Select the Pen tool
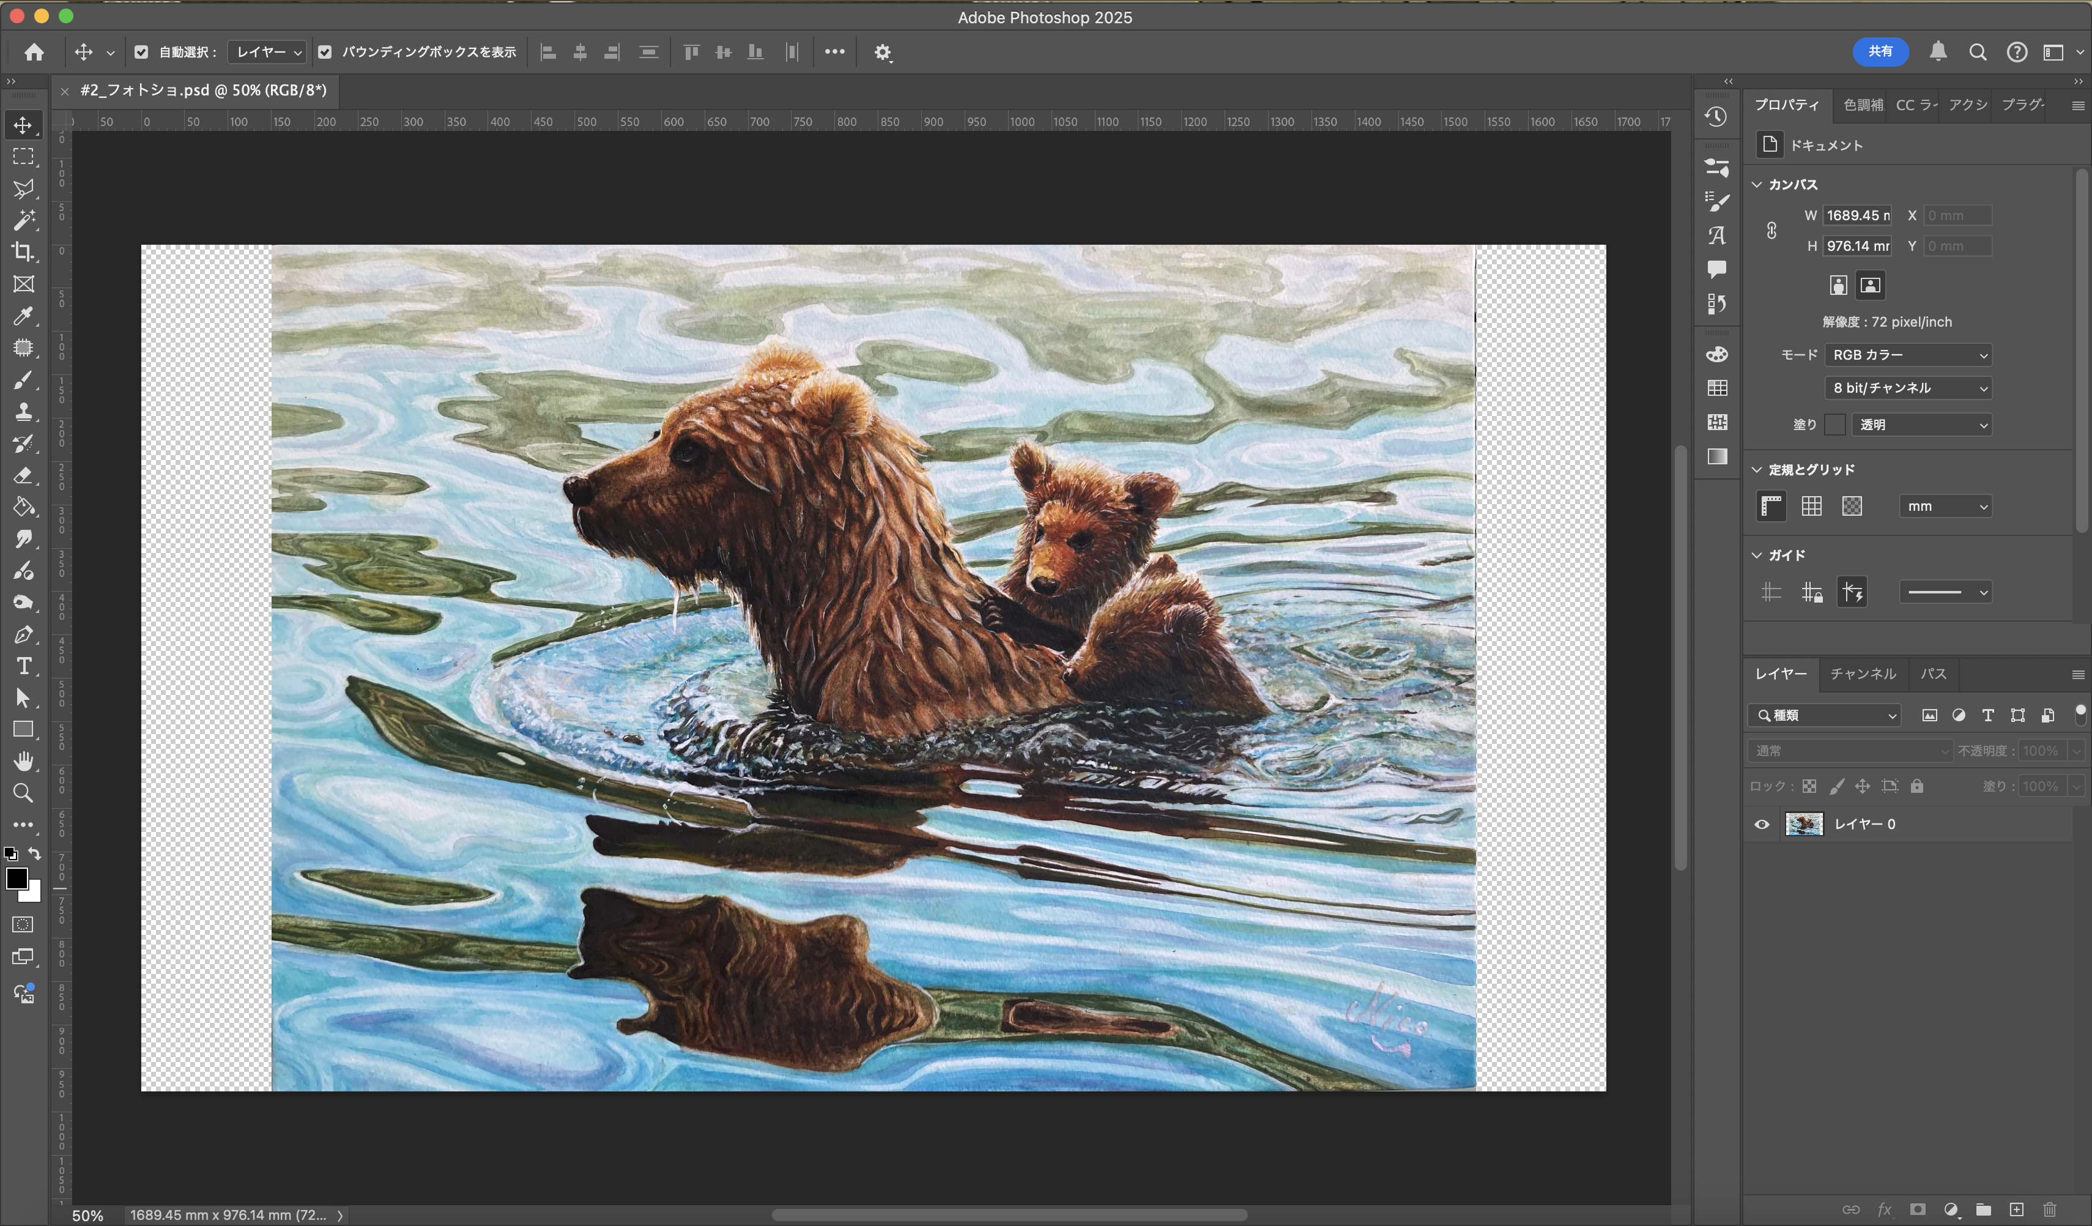The width and height of the screenshot is (2092, 1226). click(23, 635)
